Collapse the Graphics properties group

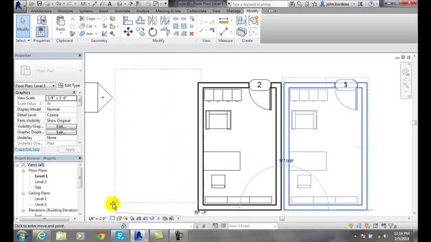click(74, 93)
